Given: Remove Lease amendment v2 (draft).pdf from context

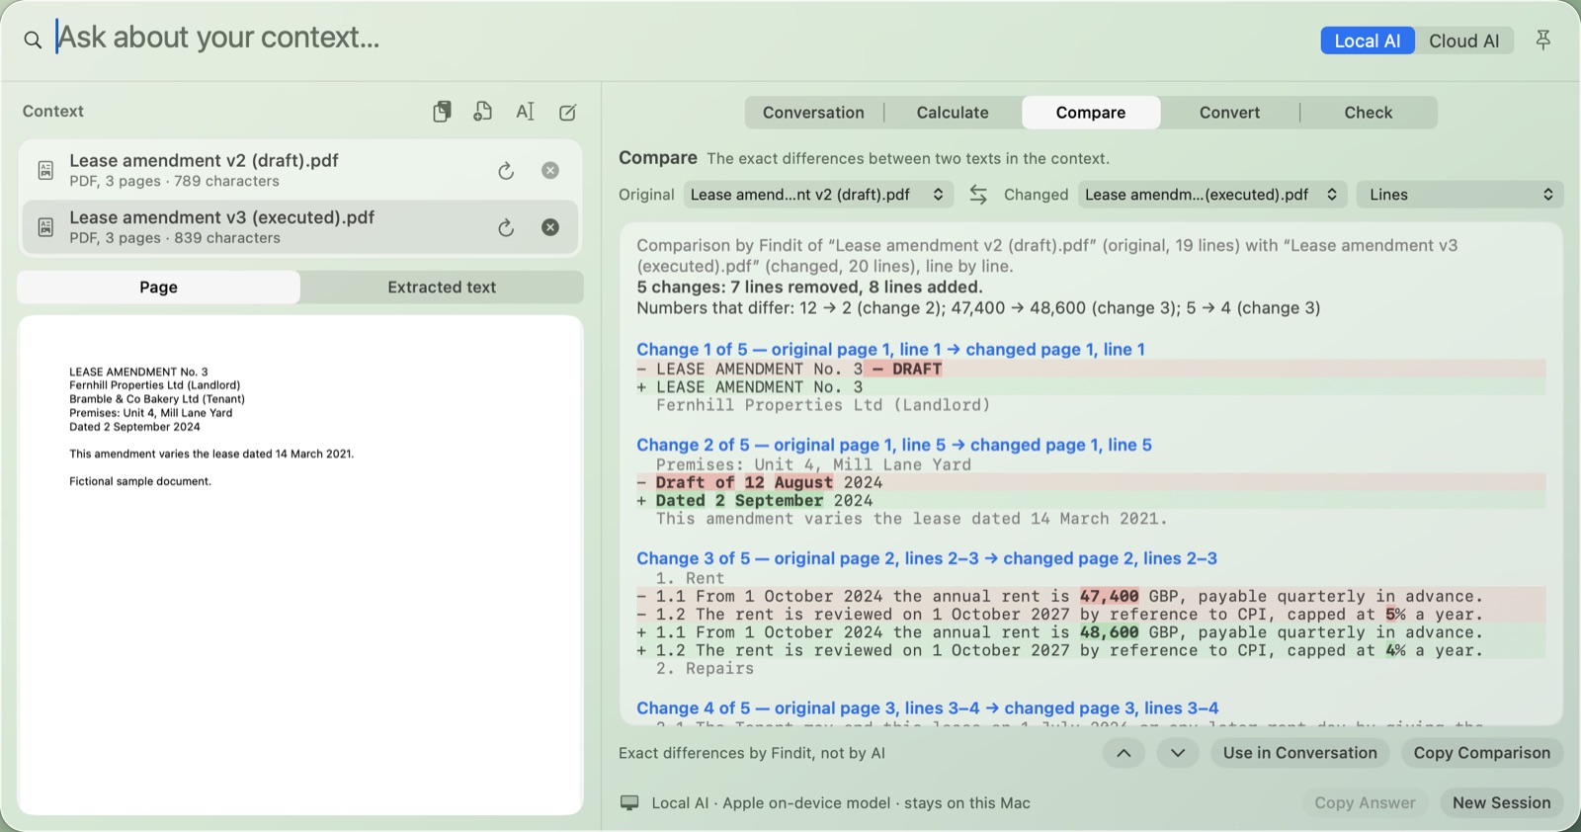Looking at the screenshot, I should click(x=550, y=170).
